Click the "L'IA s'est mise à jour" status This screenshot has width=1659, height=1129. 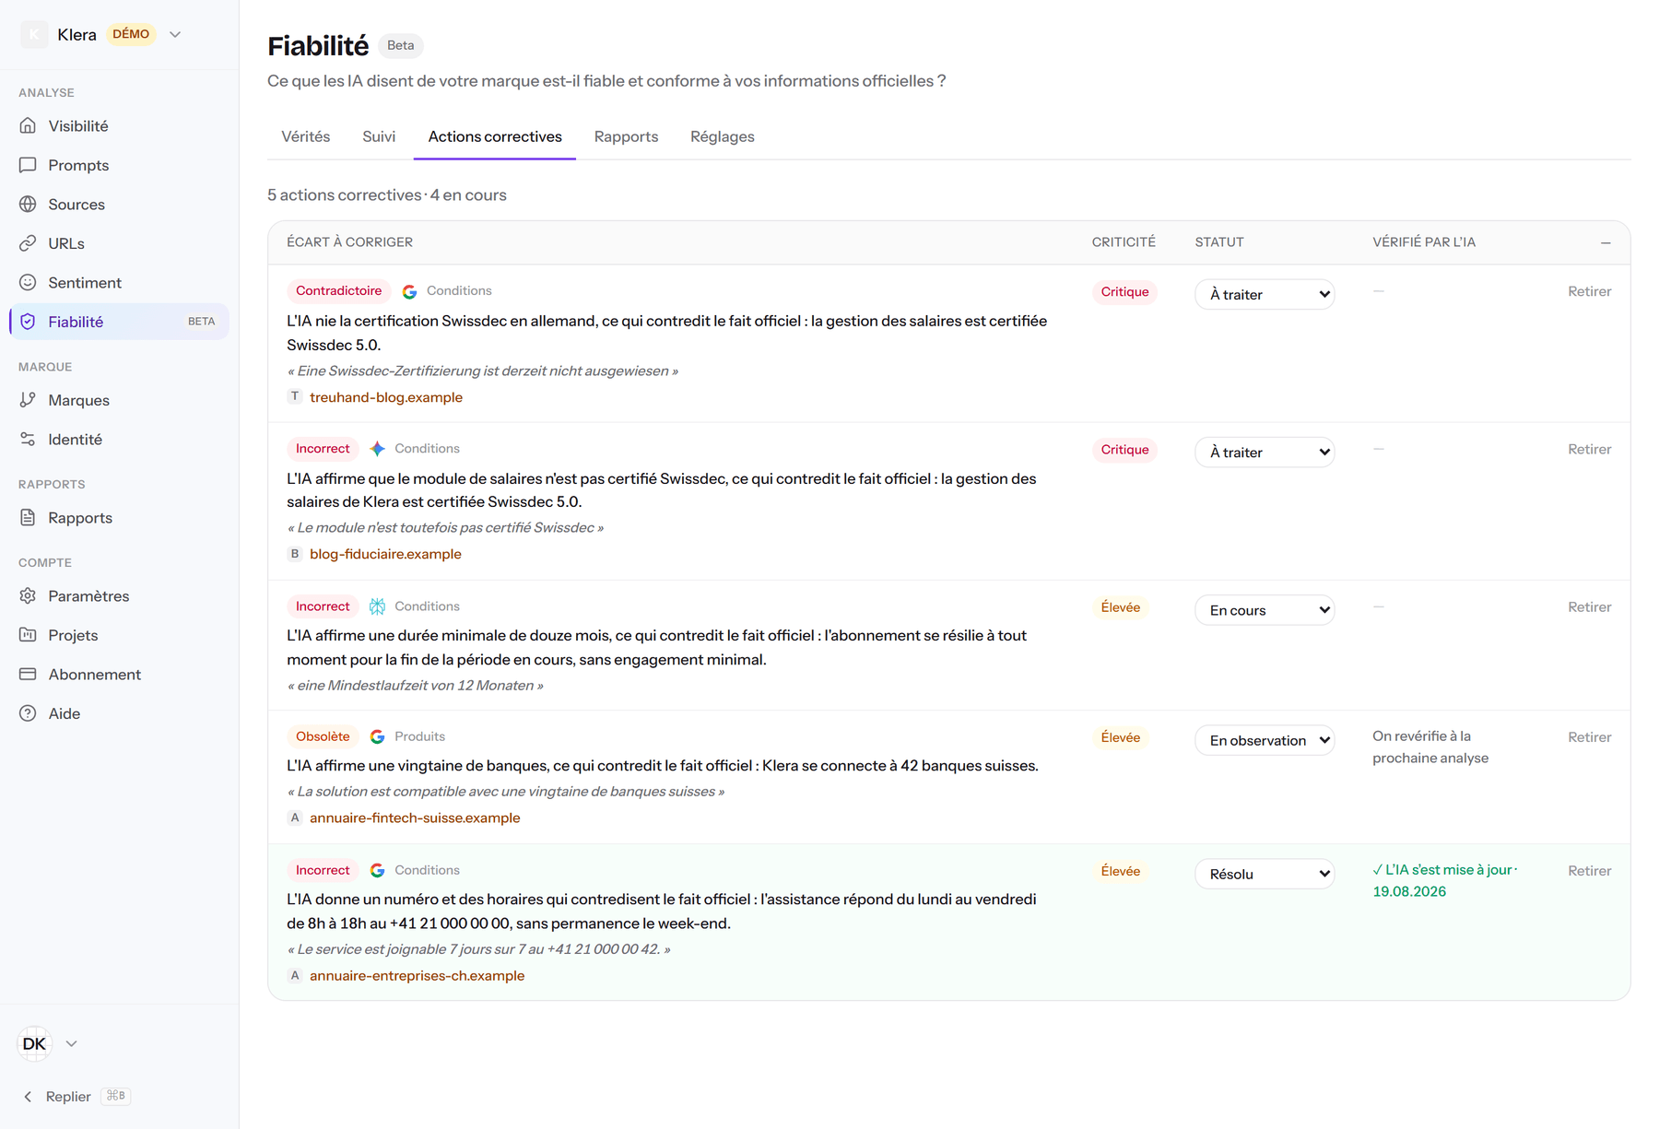[1444, 880]
